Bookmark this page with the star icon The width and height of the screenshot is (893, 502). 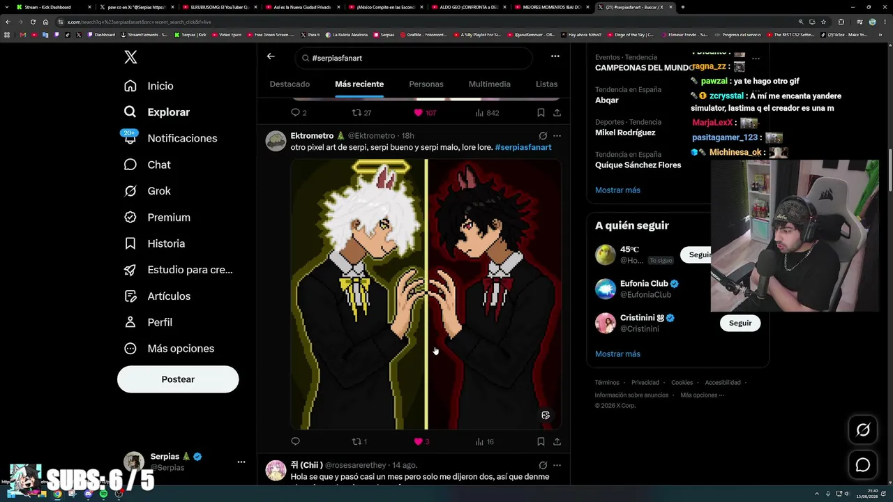[823, 22]
